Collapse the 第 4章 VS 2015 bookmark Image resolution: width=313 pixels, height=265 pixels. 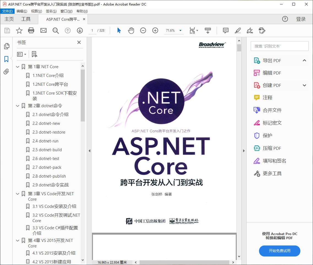(18, 240)
